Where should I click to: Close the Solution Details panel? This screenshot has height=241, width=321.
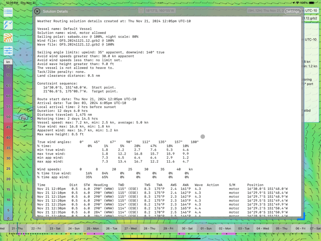[x=37, y=11]
